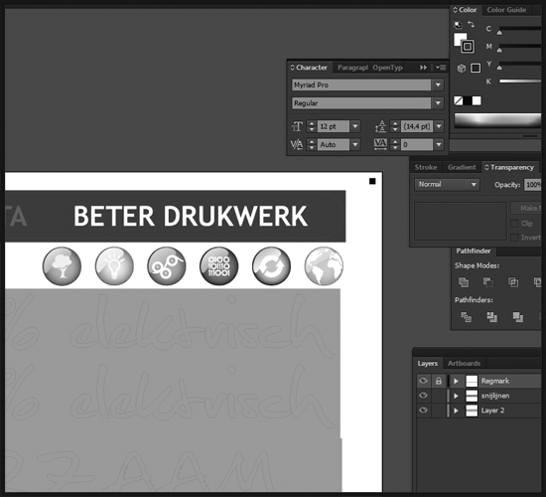Expand the Layer 2 disclosure triangle
The image size is (546, 497).
tap(456, 411)
